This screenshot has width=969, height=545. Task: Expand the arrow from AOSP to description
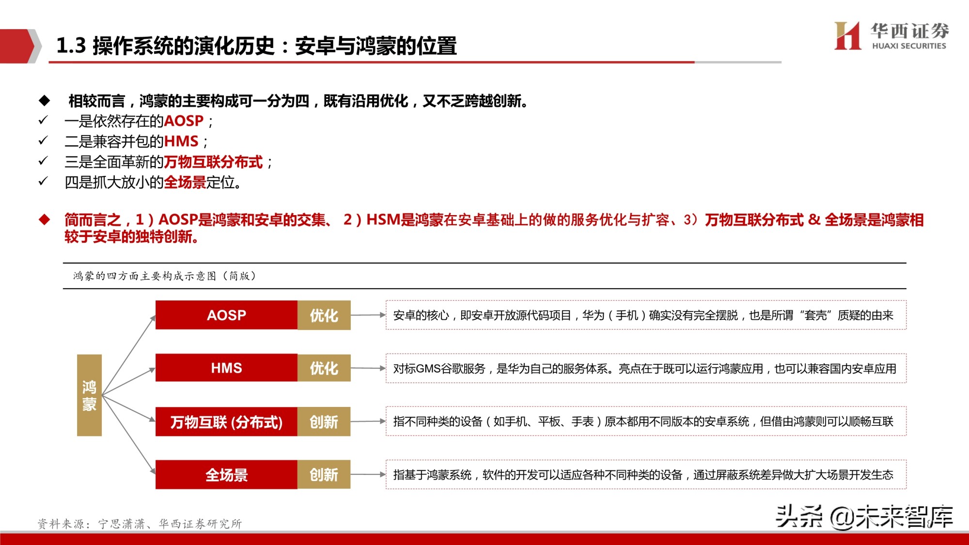[367, 315]
